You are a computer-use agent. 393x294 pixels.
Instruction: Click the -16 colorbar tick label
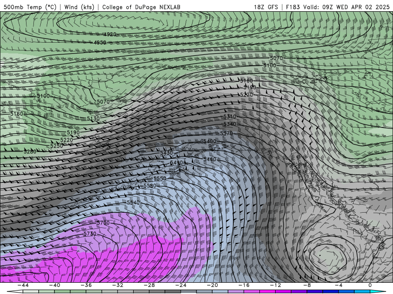tap(244, 285)
